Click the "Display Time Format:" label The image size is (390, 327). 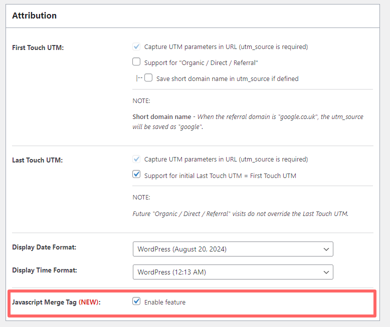[44, 270]
